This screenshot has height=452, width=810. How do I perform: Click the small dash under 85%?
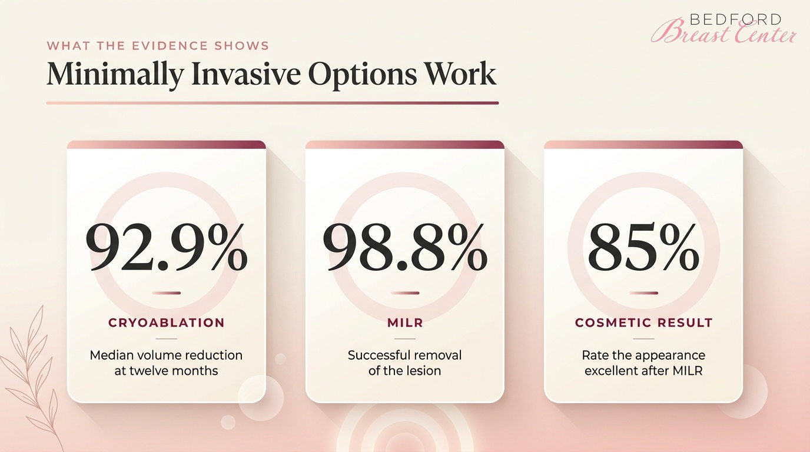643,293
